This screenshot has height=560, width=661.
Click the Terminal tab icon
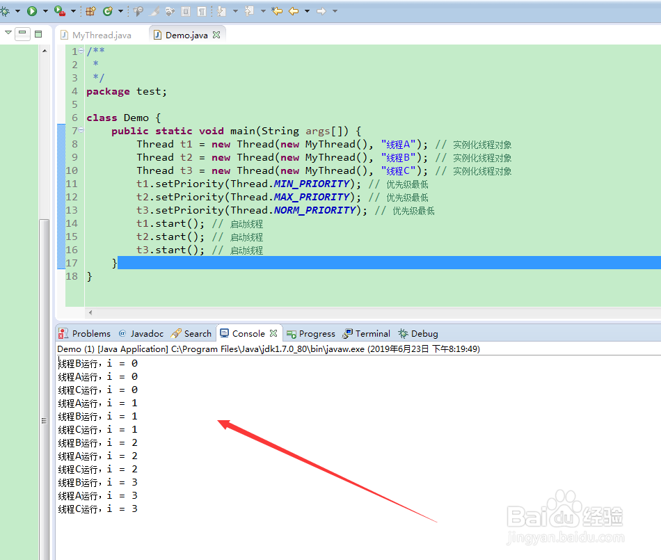[348, 334]
